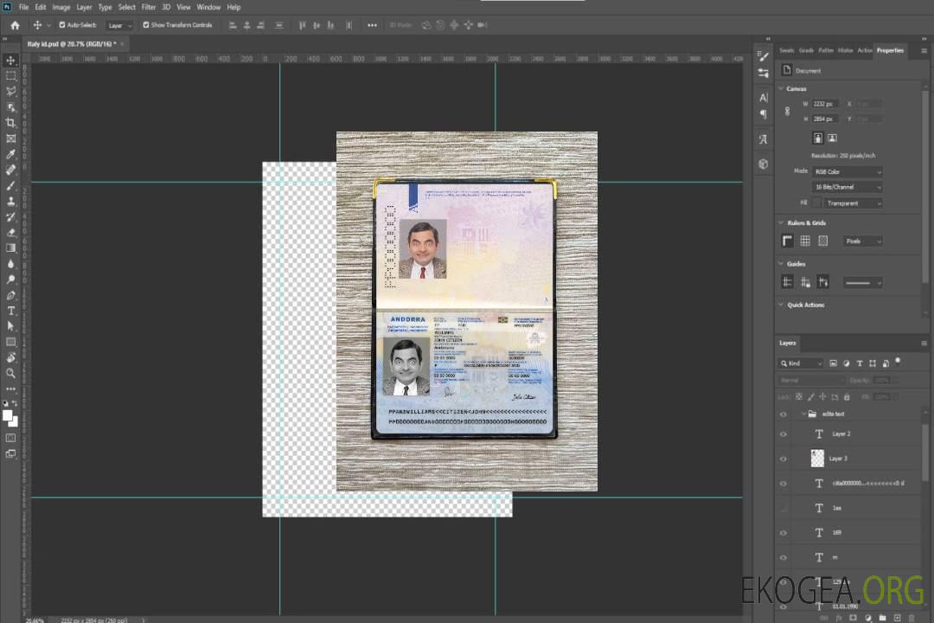Click the landscape canvas orientation button

(x=832, y=138)
